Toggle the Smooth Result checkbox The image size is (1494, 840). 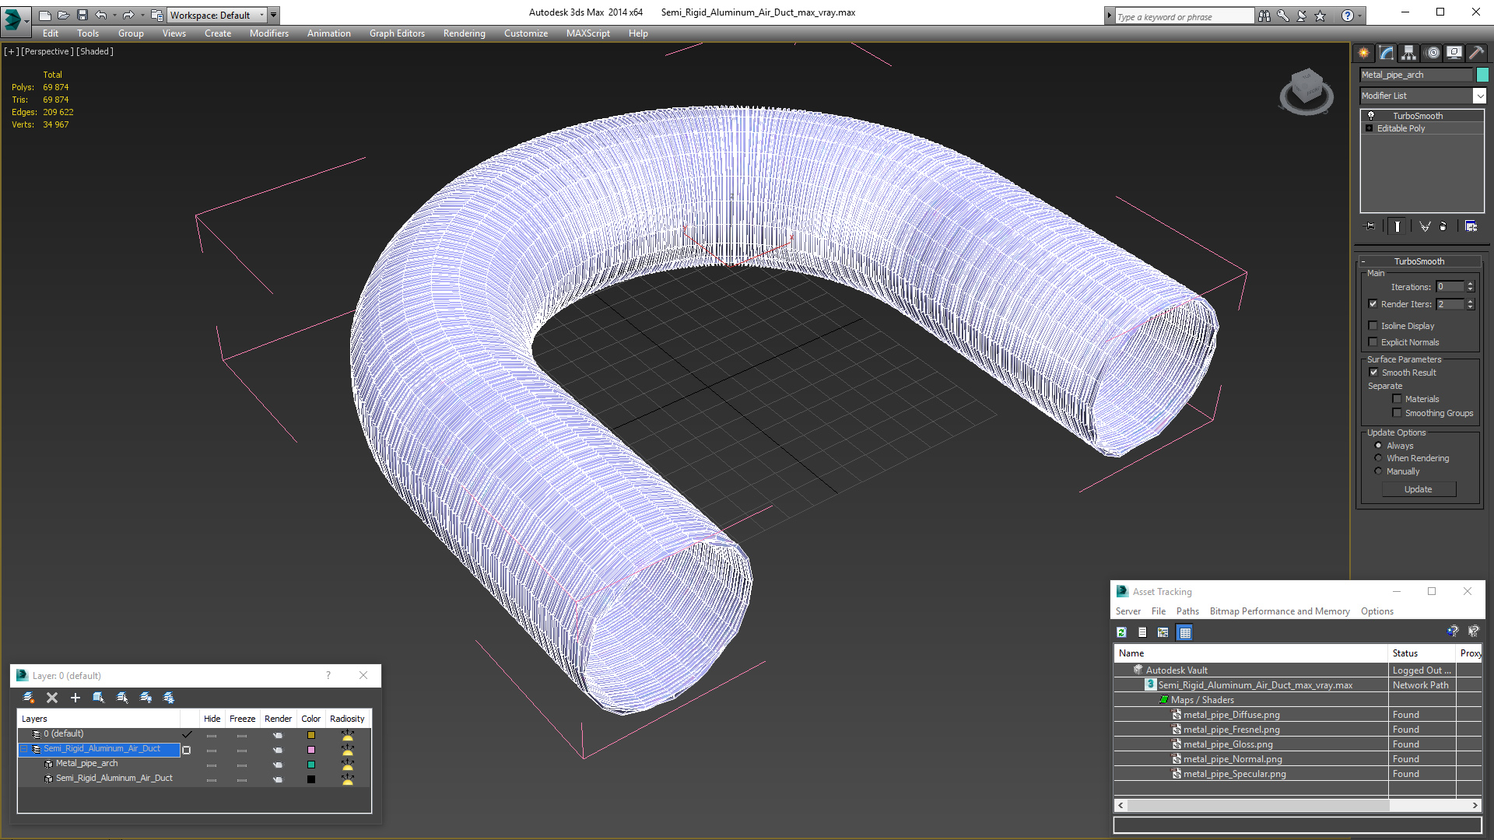click(1374, 373)
